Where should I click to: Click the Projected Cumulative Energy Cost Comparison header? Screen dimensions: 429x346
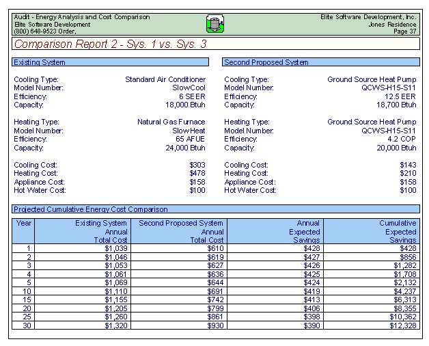90,209
